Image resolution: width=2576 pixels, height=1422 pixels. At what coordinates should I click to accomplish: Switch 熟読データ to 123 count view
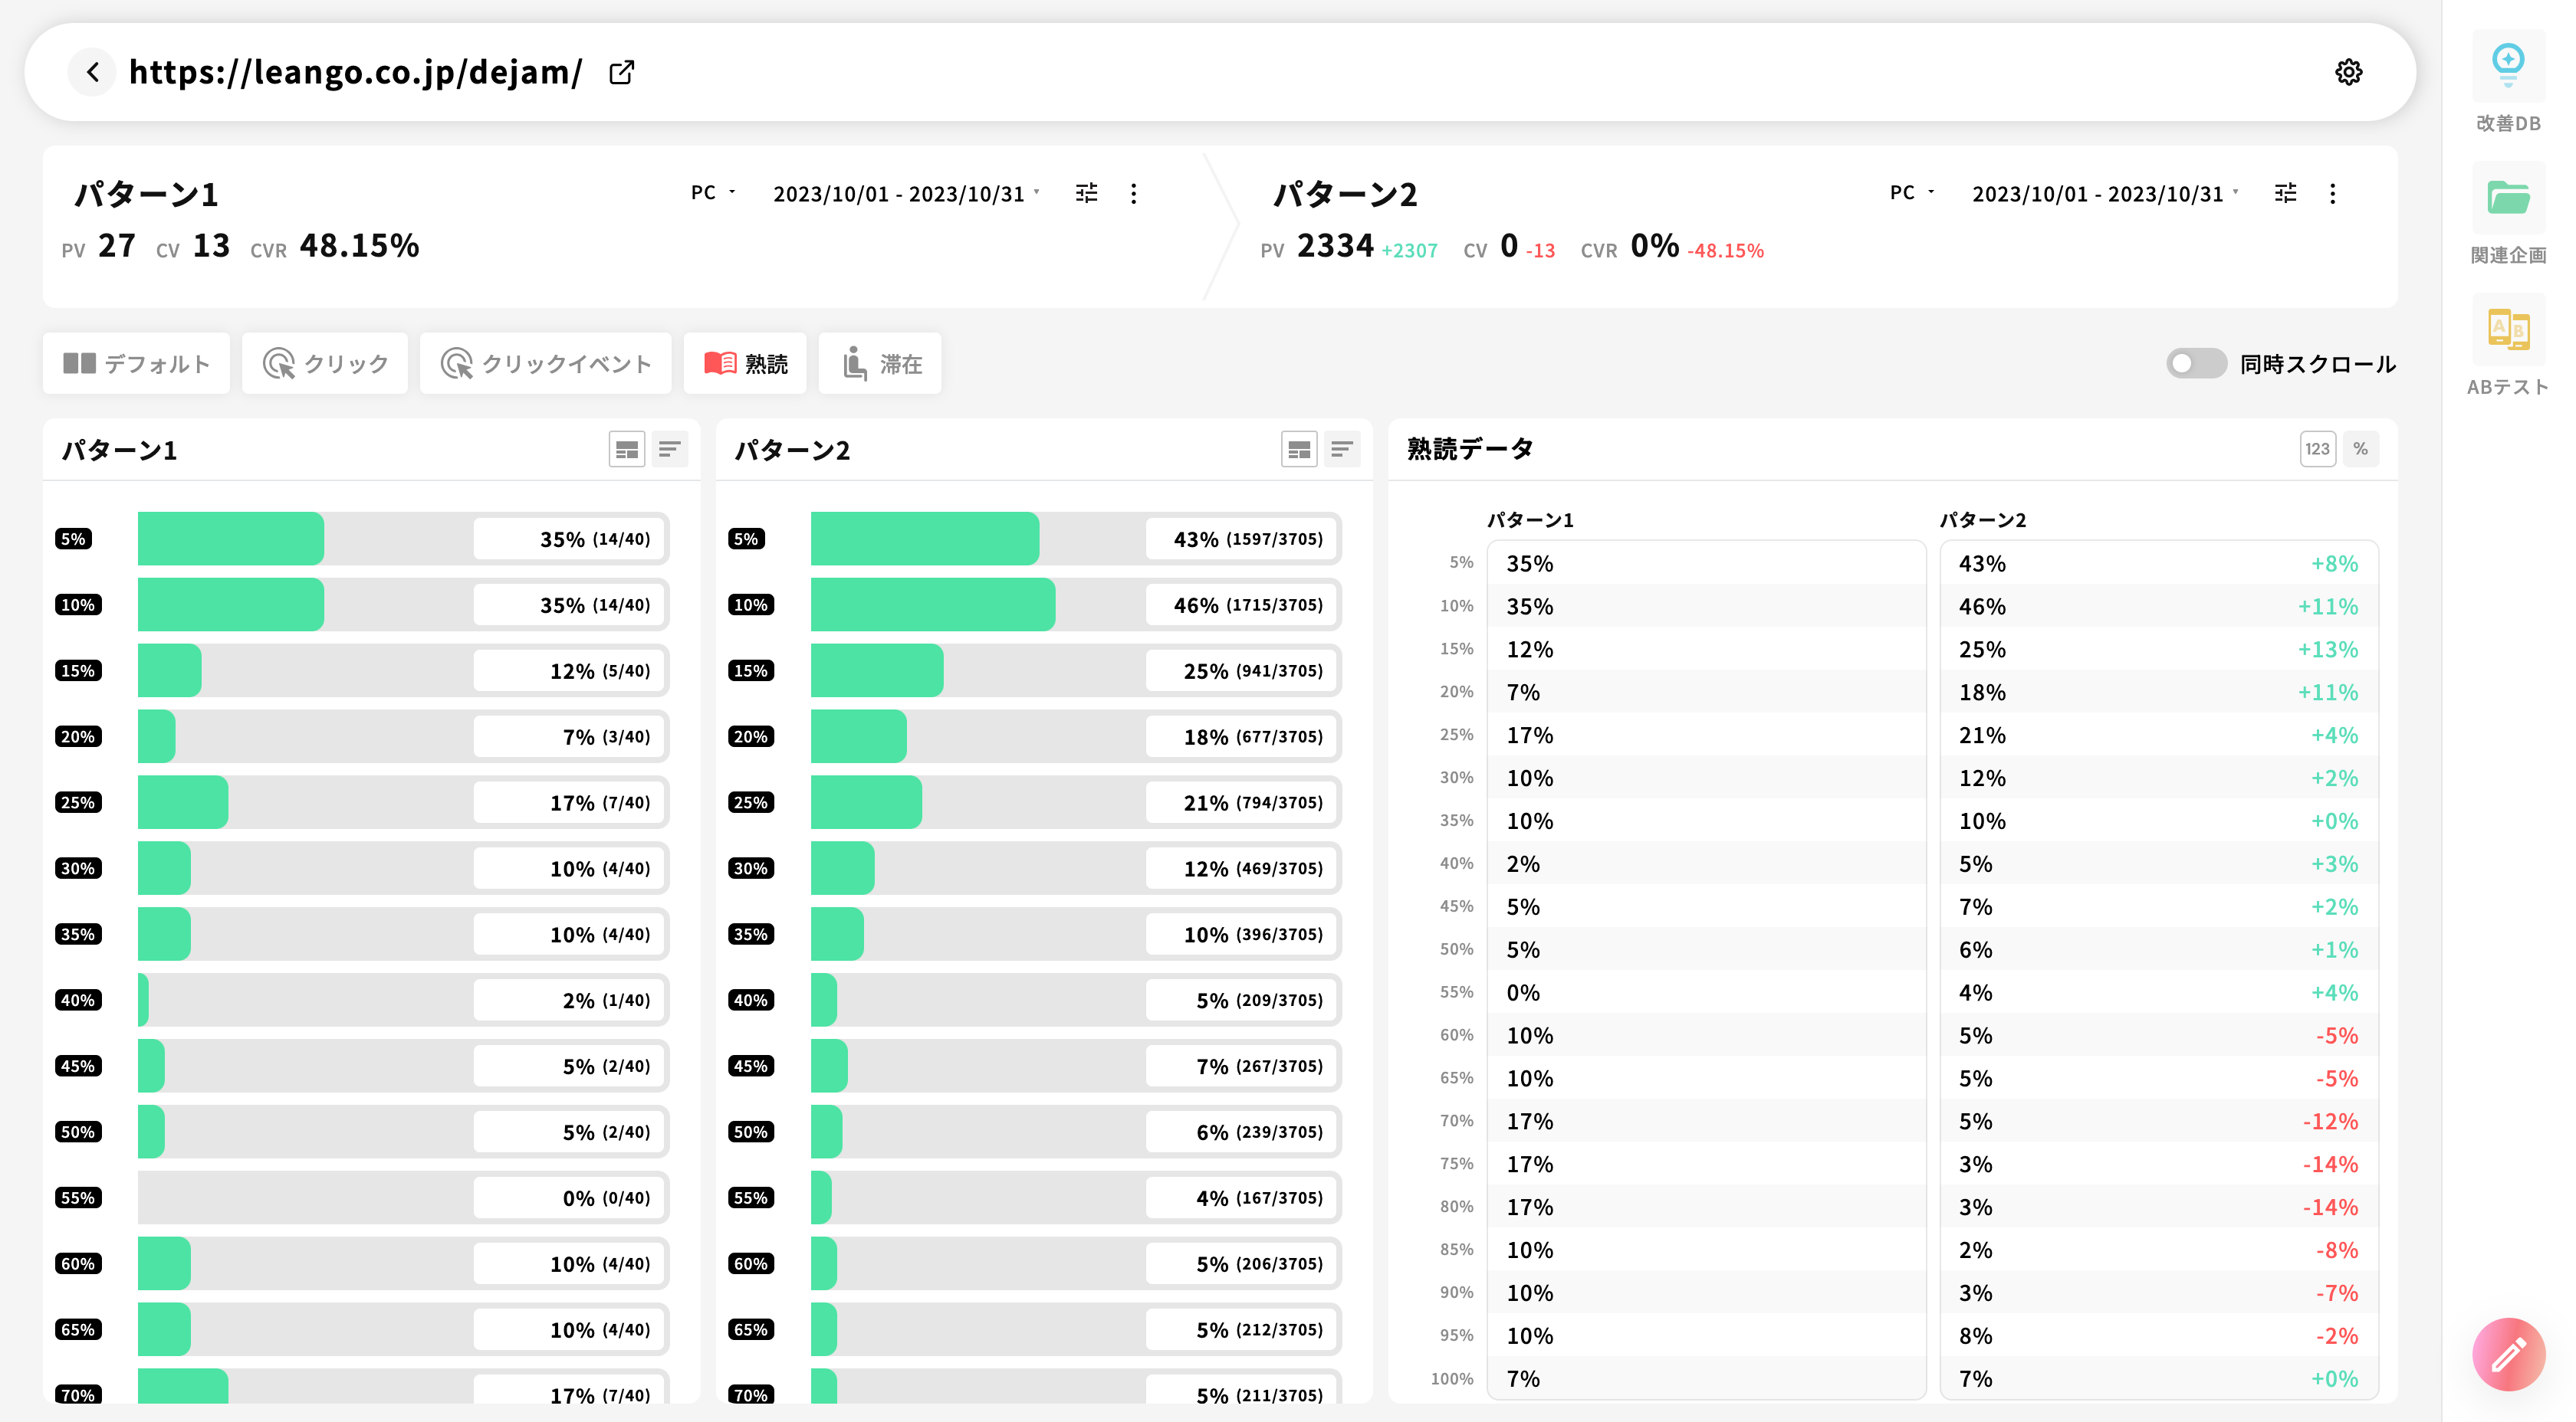point(2317,450)
